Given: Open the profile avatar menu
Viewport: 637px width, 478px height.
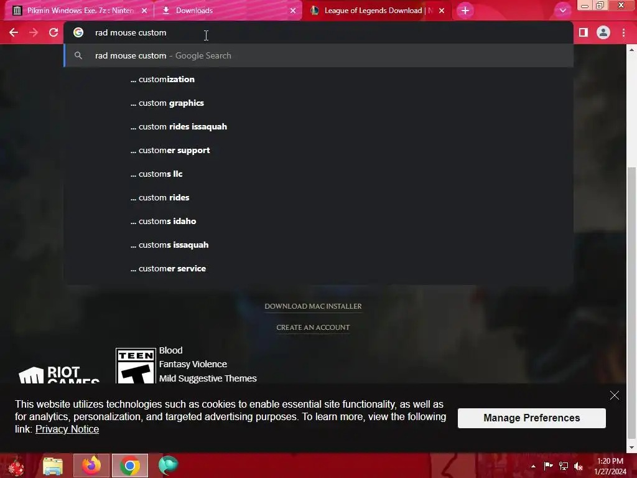Looking at the screenshot, I should pos(603,32).
